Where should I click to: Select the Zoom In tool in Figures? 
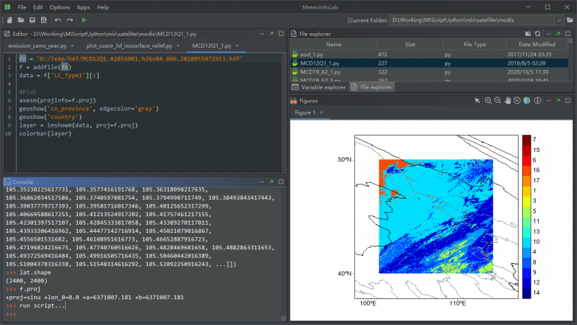488,101
